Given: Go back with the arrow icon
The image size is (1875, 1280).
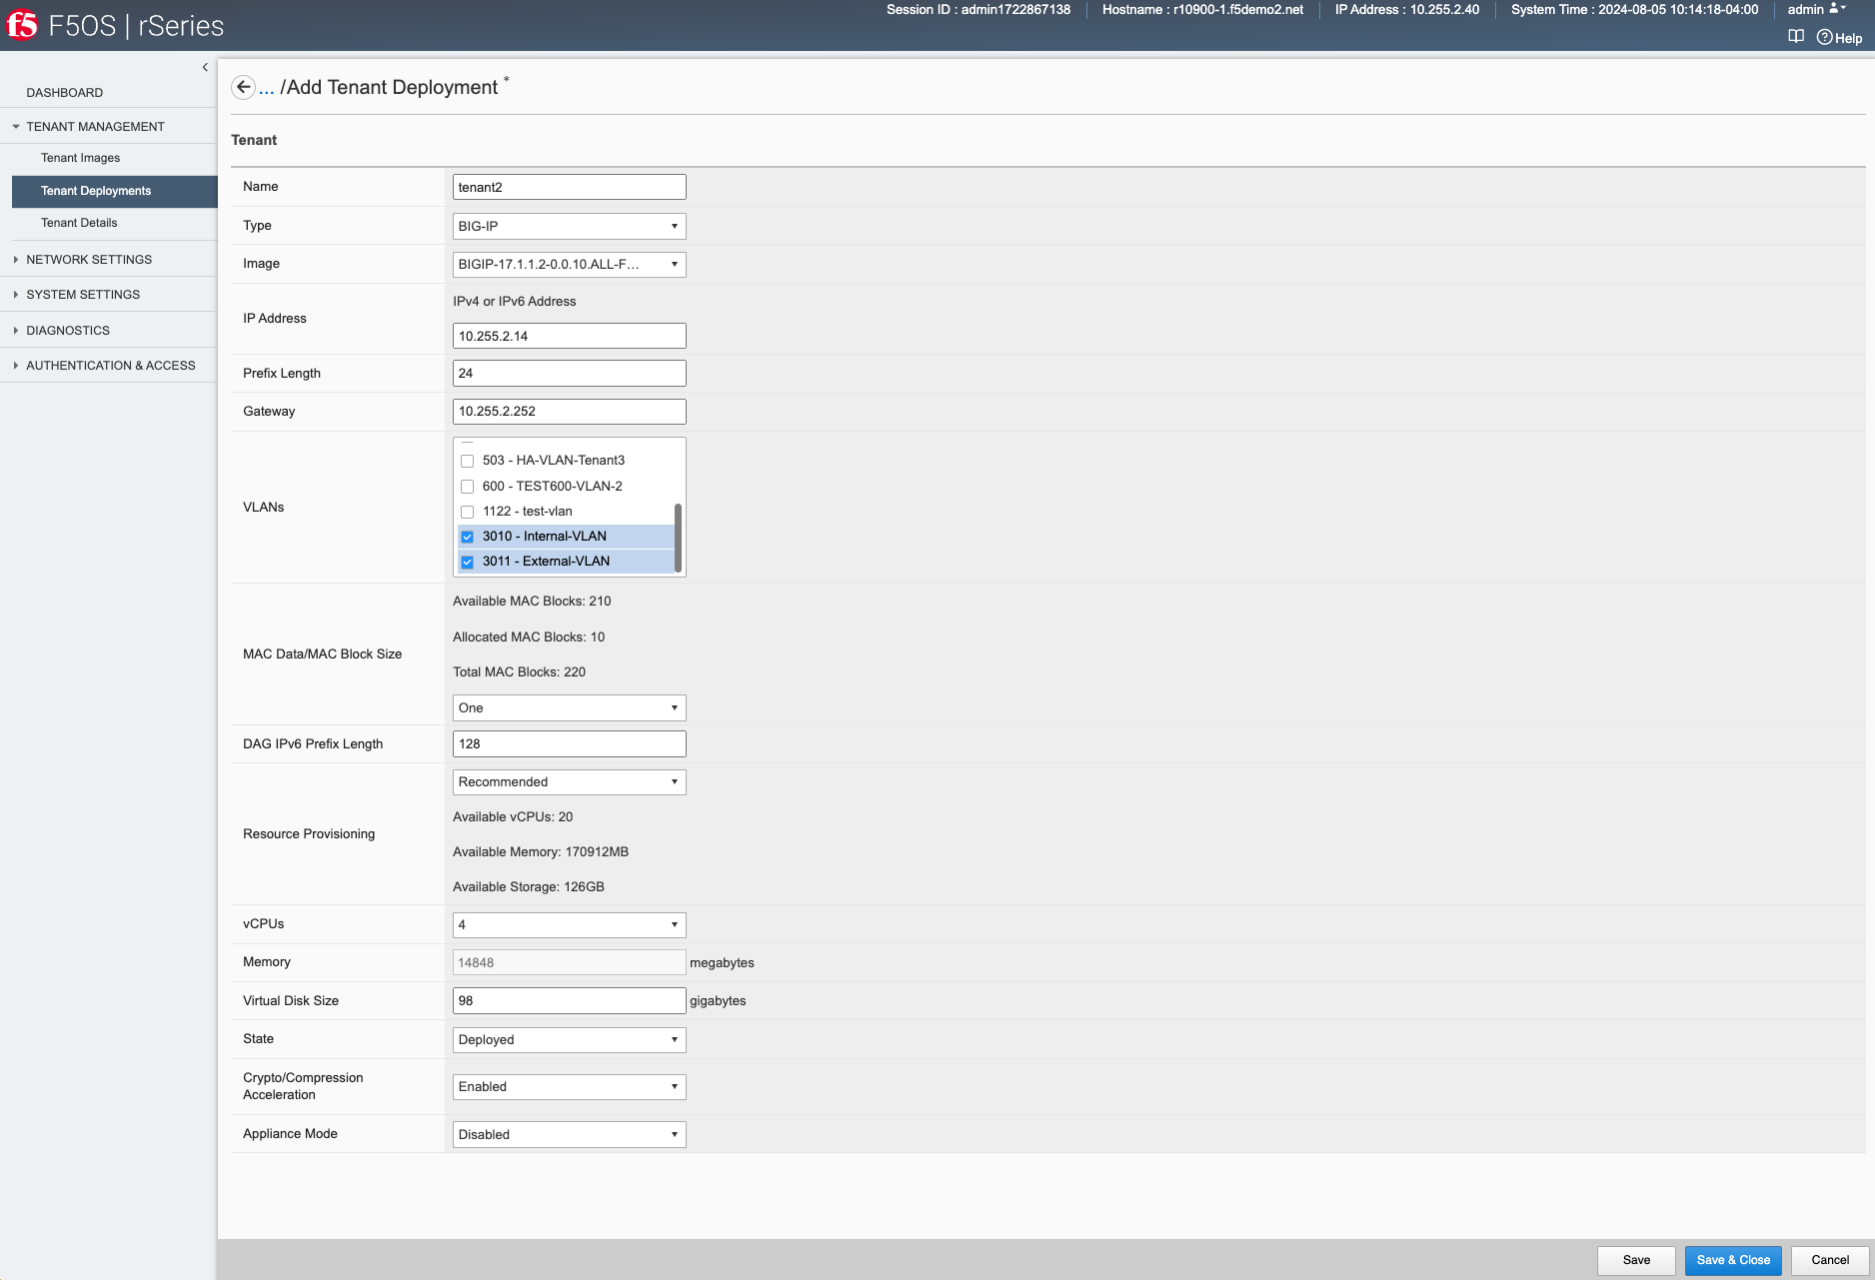Looking at the screenshot, I should [x=243, y=87].
